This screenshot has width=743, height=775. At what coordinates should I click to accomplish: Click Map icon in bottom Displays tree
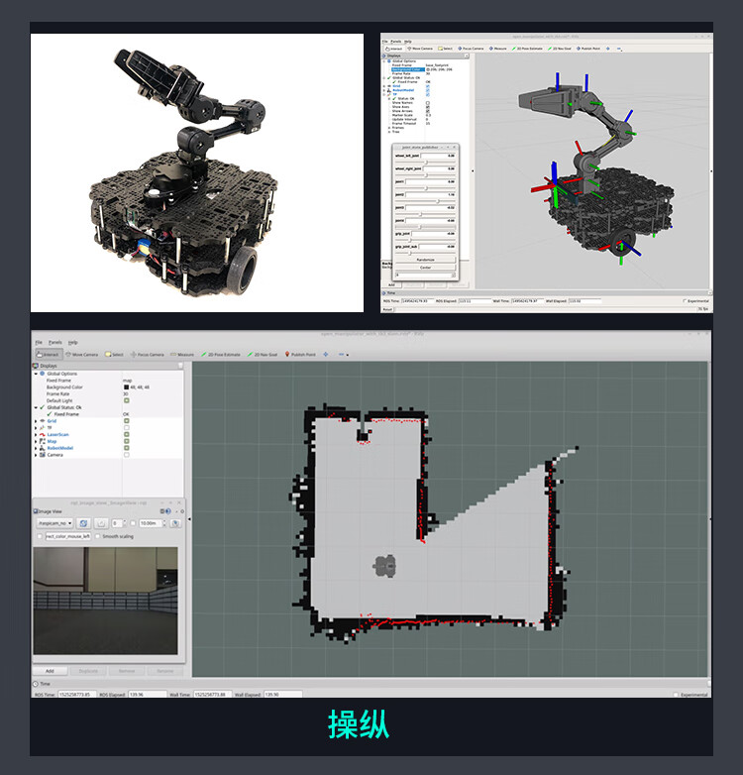(43, 441)
